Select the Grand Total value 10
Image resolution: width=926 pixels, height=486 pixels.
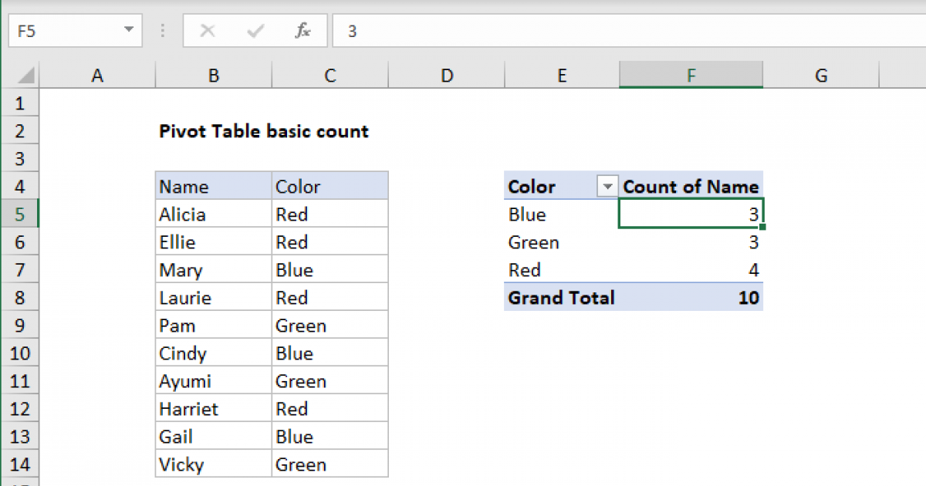tap(691, 298)
